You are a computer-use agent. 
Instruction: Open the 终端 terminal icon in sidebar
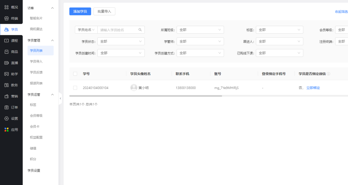(6, 18)
